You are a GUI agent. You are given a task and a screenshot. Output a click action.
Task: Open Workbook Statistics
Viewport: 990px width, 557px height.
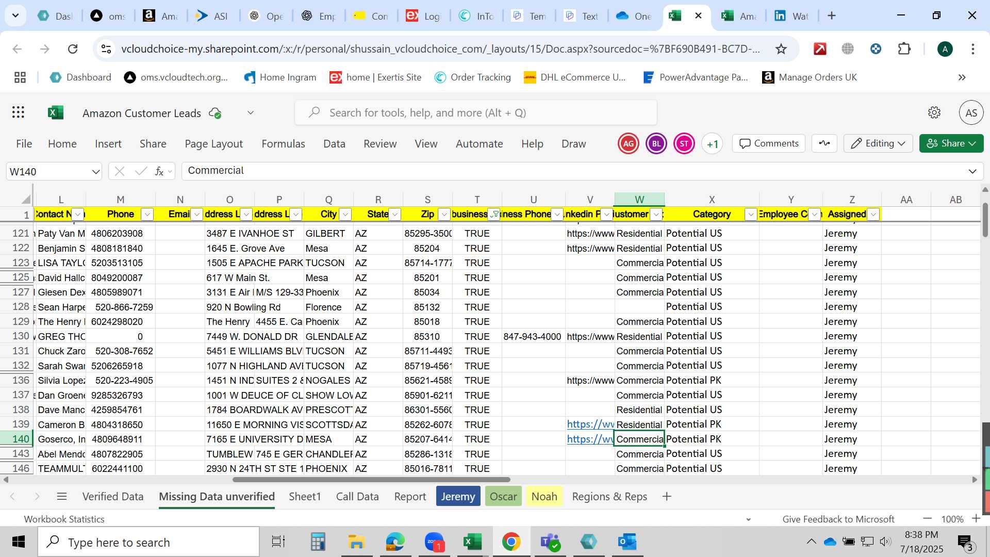pos(64,519)
